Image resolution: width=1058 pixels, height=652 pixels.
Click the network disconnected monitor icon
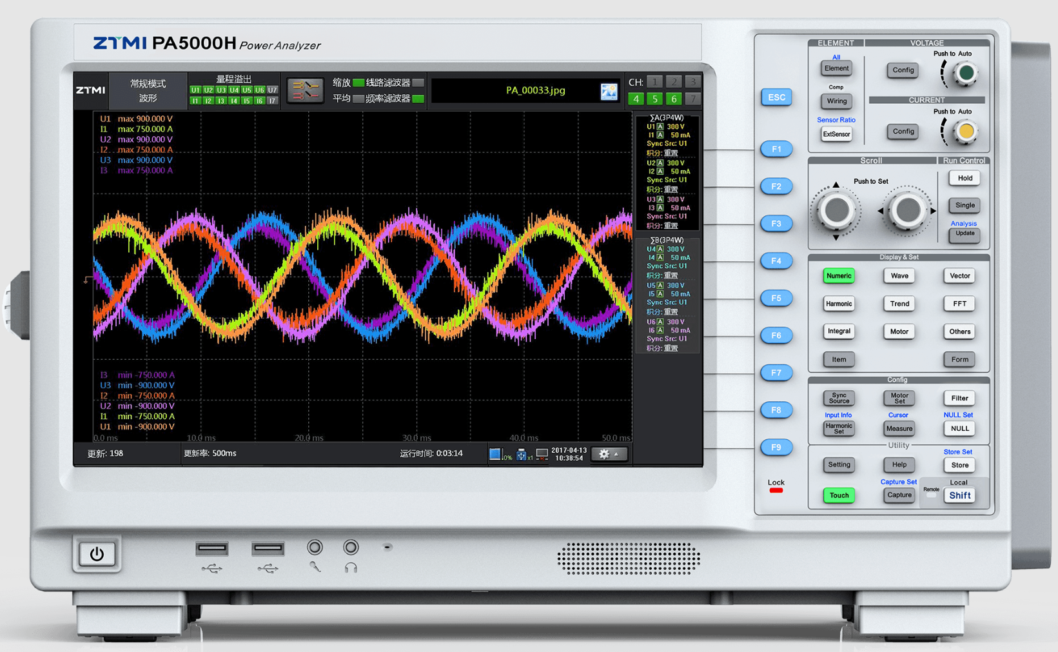tap(542, 454)
